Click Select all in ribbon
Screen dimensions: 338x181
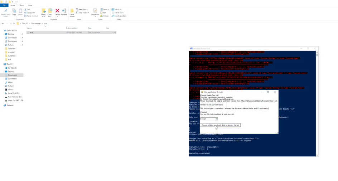117,10
